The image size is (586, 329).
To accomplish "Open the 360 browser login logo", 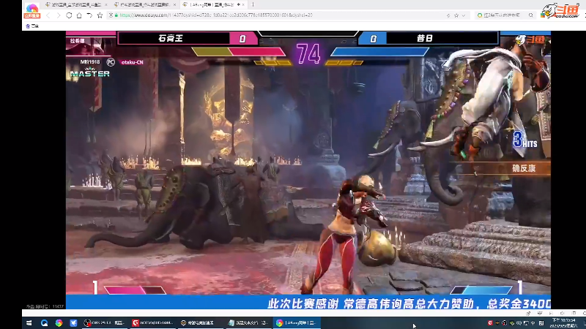I will (x=31, y=10).
